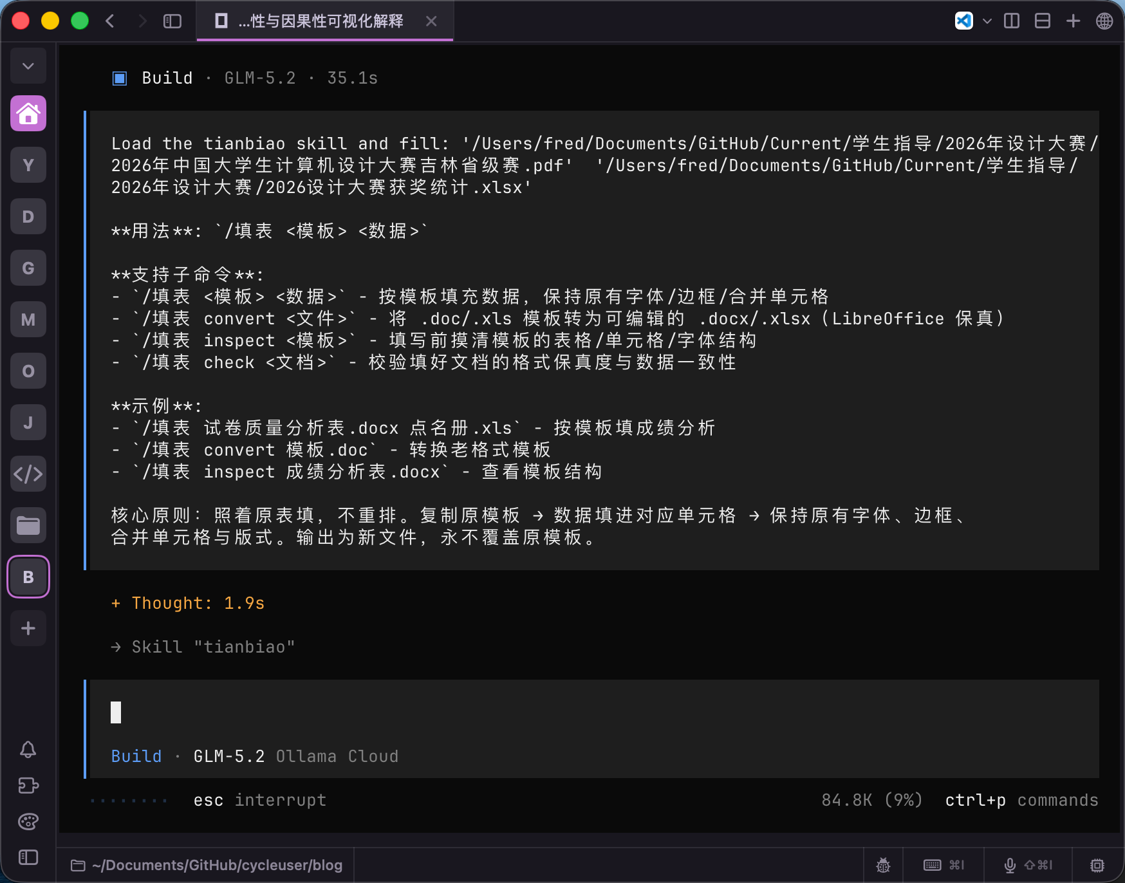Screen dimensions: 1125x883
Task: Open the Home workspace icon
Action: 28,114
